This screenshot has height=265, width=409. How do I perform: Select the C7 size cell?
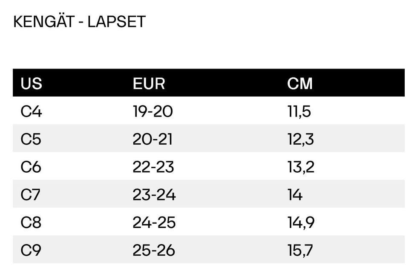tap(31, 194)
